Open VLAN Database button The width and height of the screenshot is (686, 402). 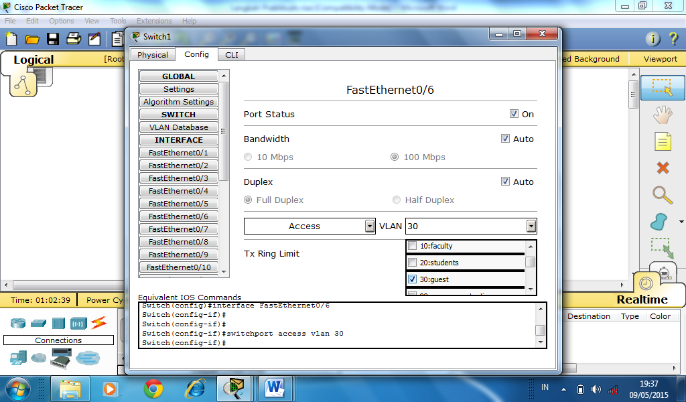point(178,127)
